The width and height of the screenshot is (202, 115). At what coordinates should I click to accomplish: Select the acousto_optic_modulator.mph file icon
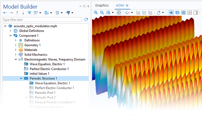[x=10, y=26]
